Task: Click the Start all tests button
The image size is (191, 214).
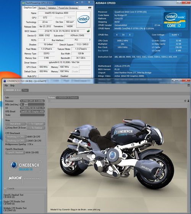Action: (x=16, y=124)
